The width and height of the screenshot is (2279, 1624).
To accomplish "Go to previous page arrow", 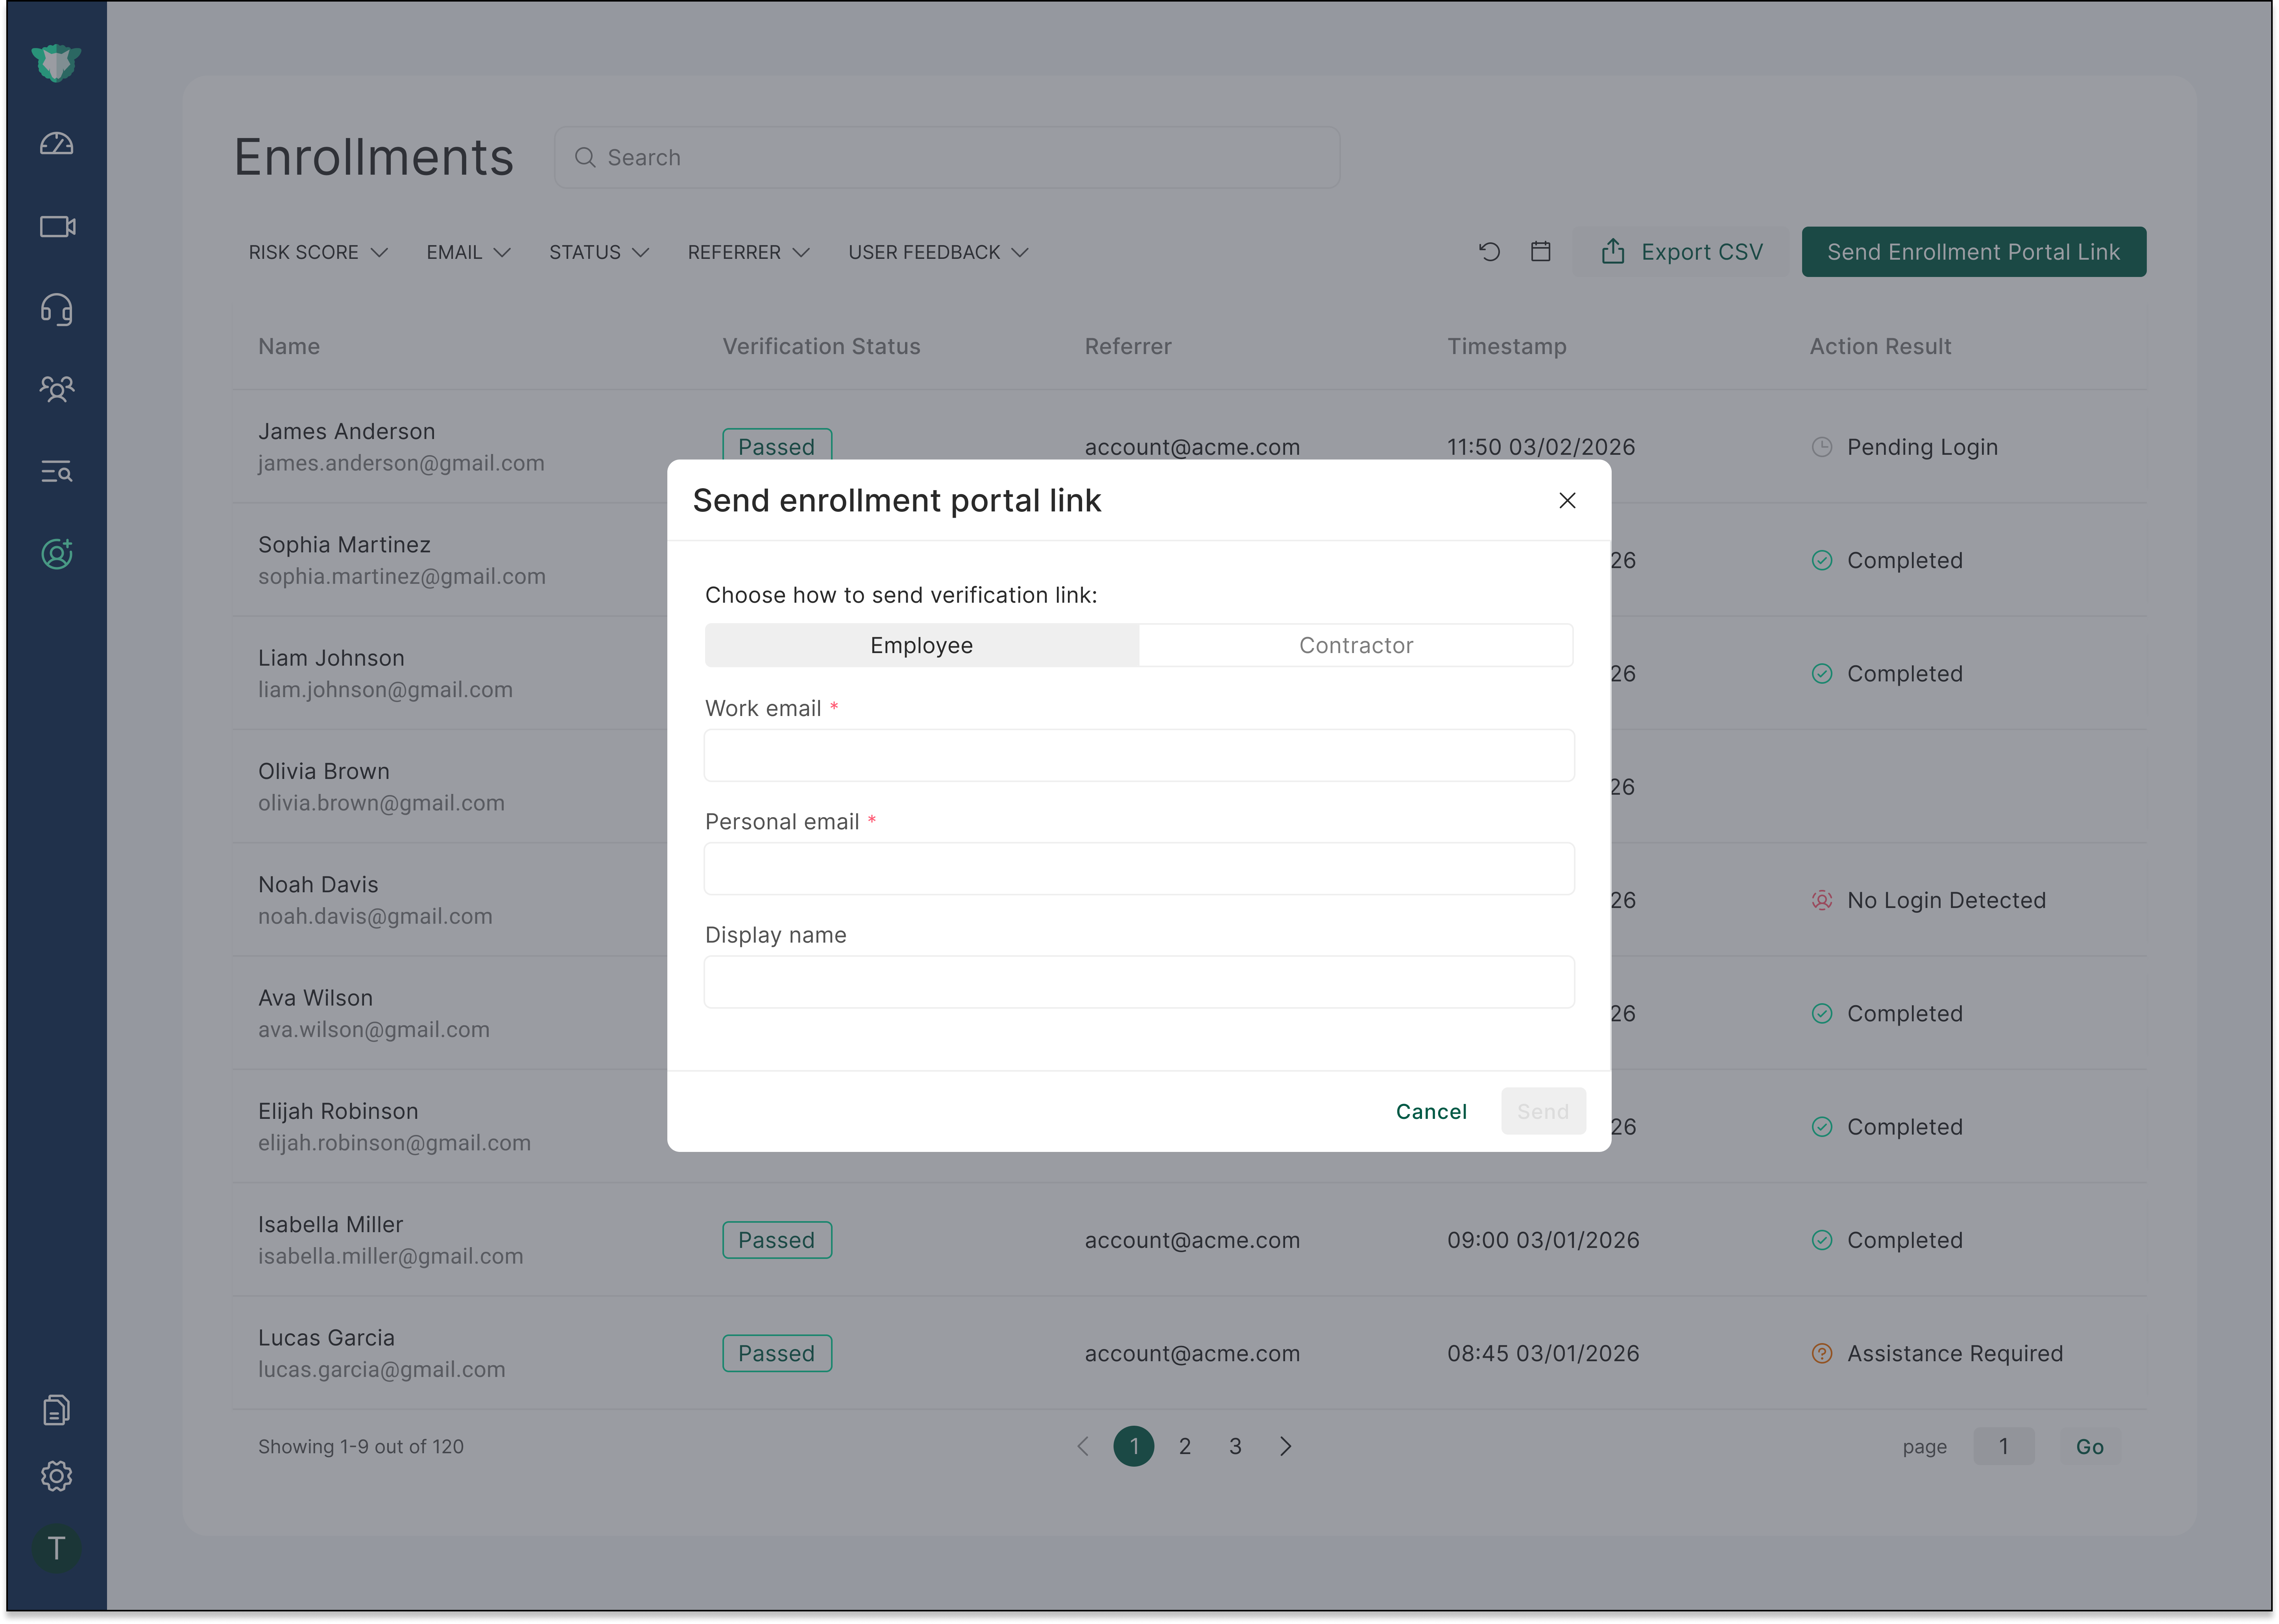I will click(1083, 1446).
